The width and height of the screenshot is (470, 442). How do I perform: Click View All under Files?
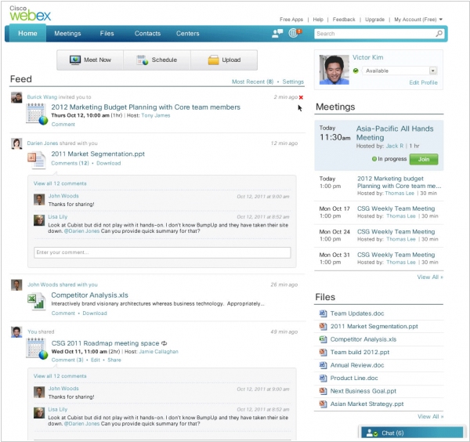point(430,416)
